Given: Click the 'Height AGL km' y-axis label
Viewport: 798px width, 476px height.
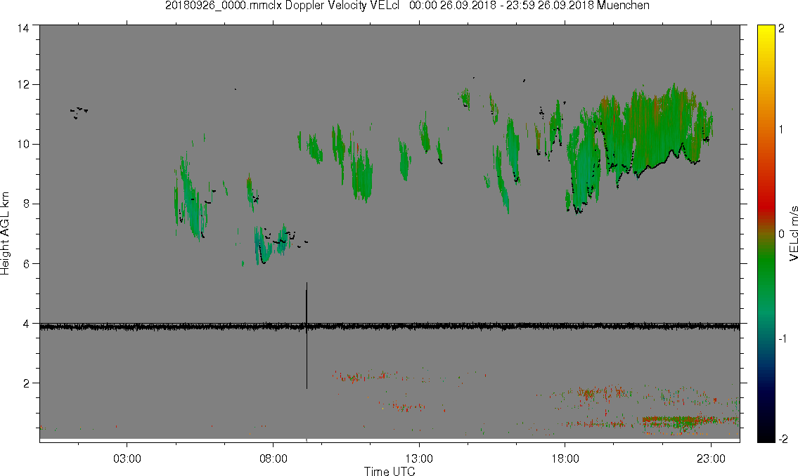Looking at the screenshot, I should [x=5, y=233].
